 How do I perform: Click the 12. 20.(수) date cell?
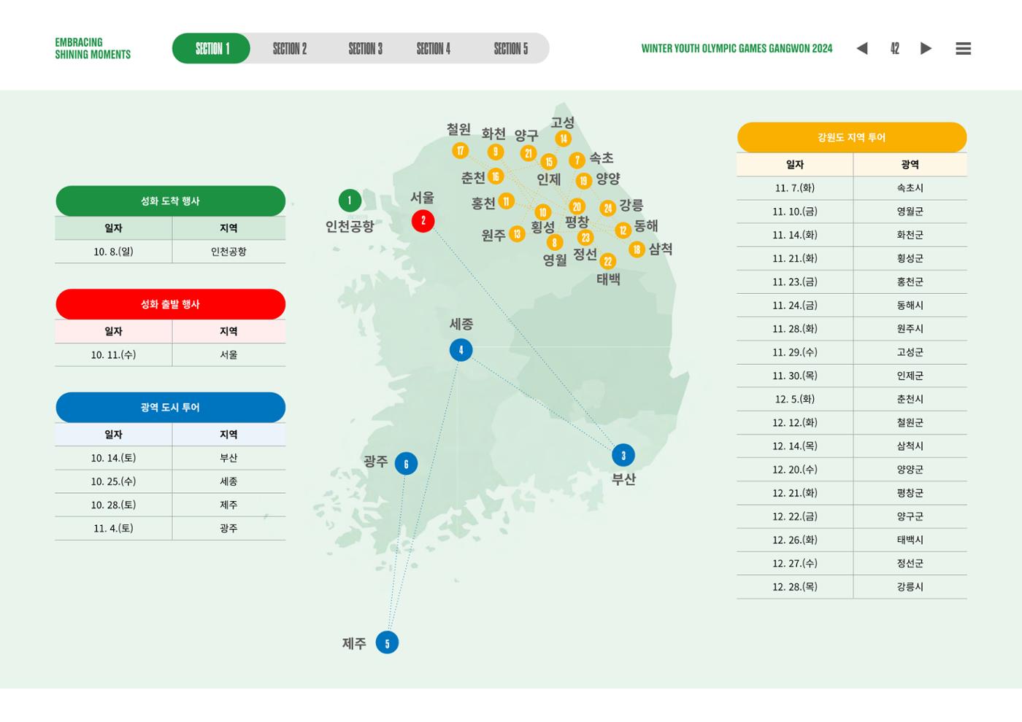[x=795, y=470]
